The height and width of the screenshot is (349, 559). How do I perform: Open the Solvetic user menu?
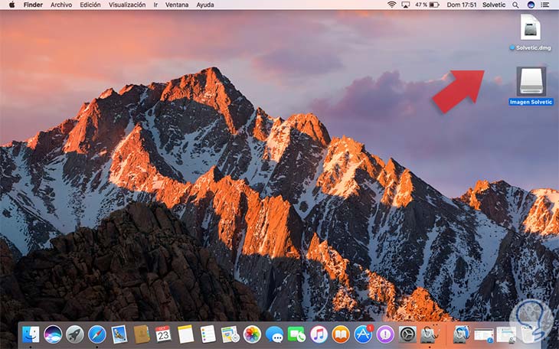click(494, 5)
